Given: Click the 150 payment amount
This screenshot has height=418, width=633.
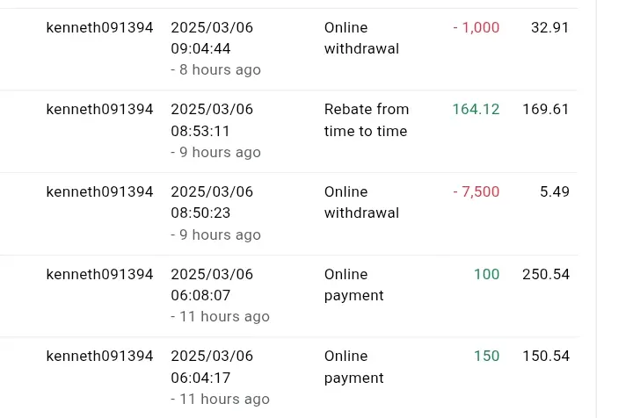Looking at the screenshot, I should (486, 356).
